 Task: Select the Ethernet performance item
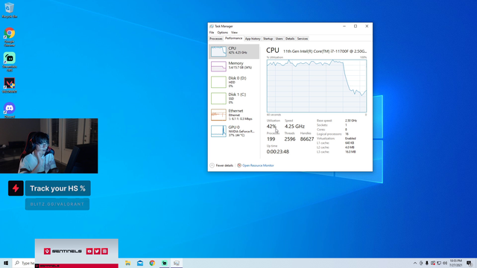234,115
